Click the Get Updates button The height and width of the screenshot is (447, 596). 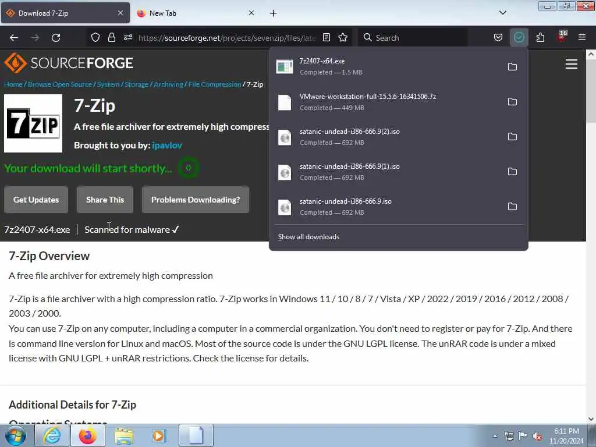tap(36, 200)
